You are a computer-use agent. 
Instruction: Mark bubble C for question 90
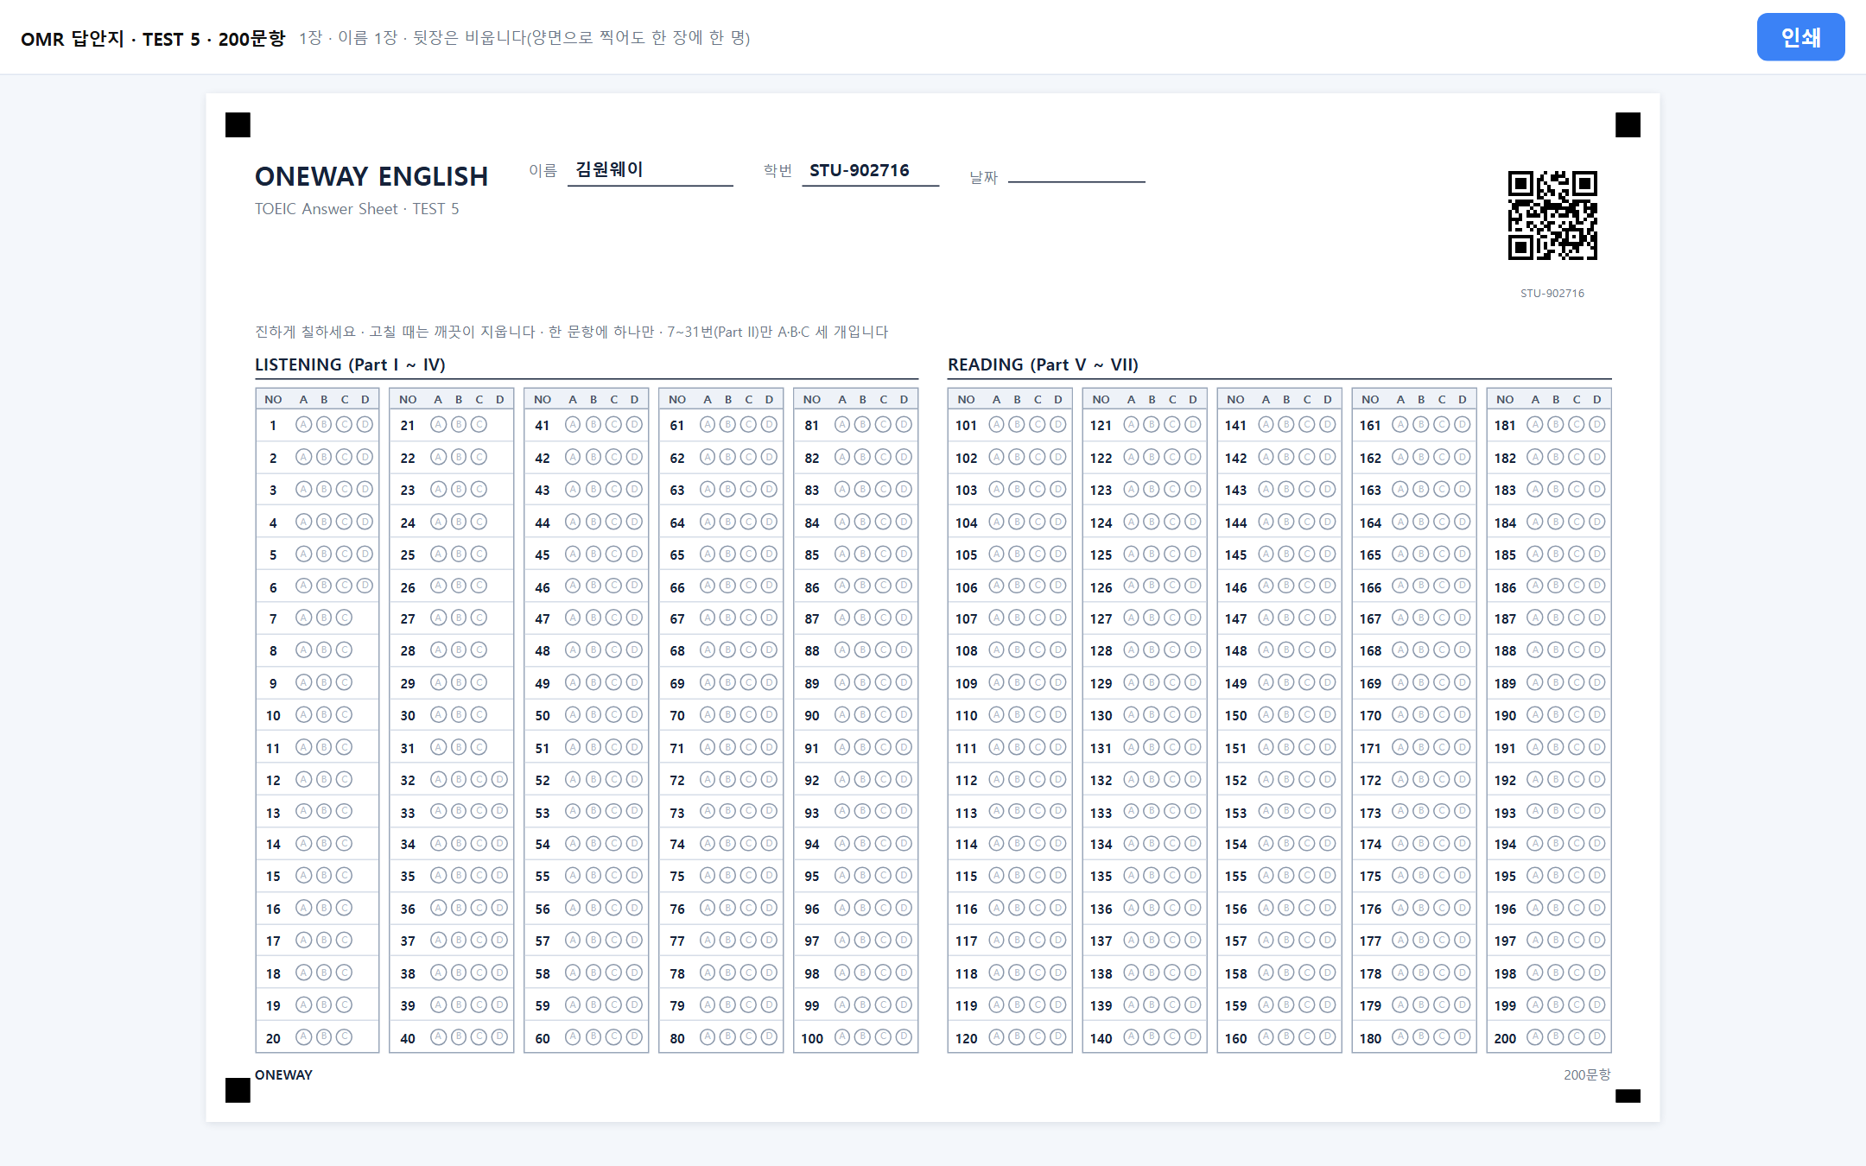pyautogui.click(x=884, y=715)
